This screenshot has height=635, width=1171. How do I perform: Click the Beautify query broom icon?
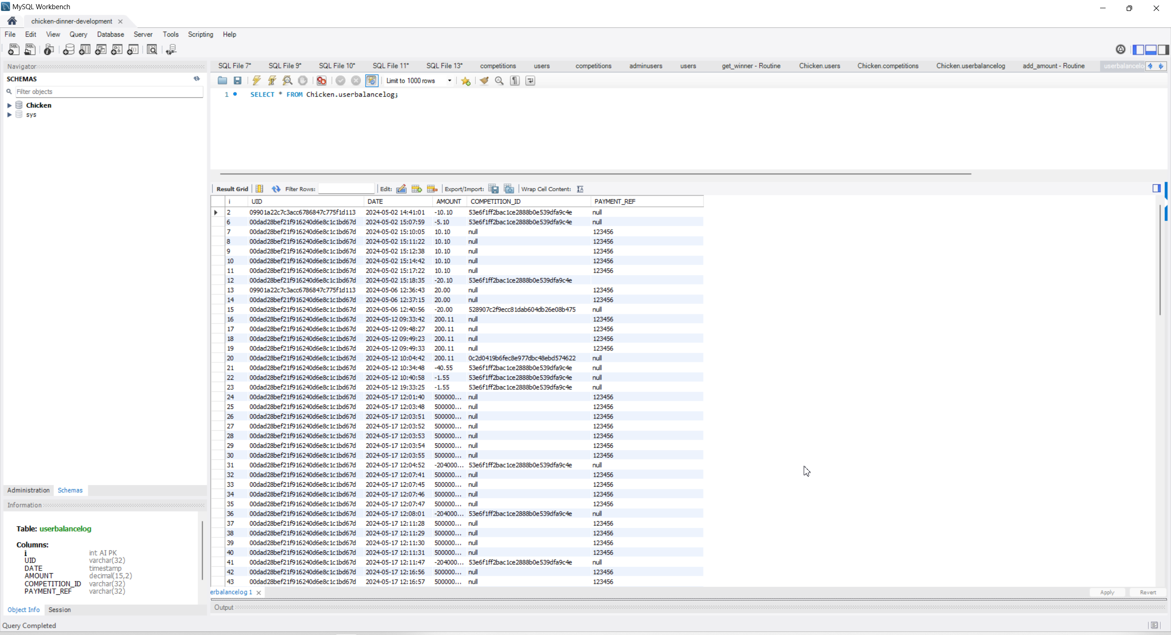point(484,81)
